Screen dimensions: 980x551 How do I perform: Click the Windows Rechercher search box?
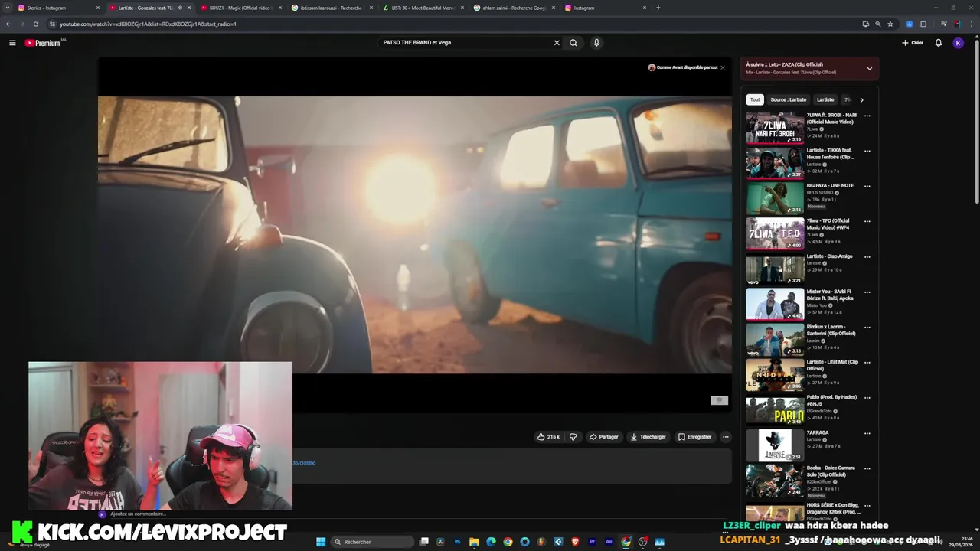point(371,542)
